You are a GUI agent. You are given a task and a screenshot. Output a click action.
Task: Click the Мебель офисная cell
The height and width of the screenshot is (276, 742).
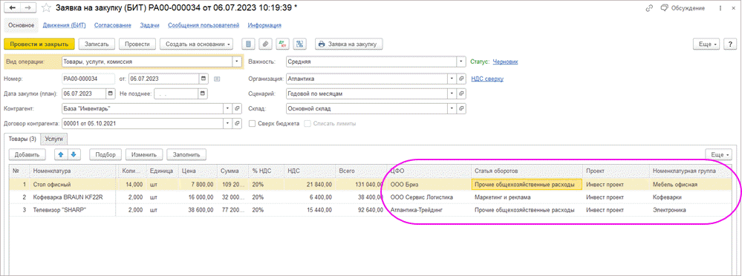pyautogui.click(x=691, y=184)
